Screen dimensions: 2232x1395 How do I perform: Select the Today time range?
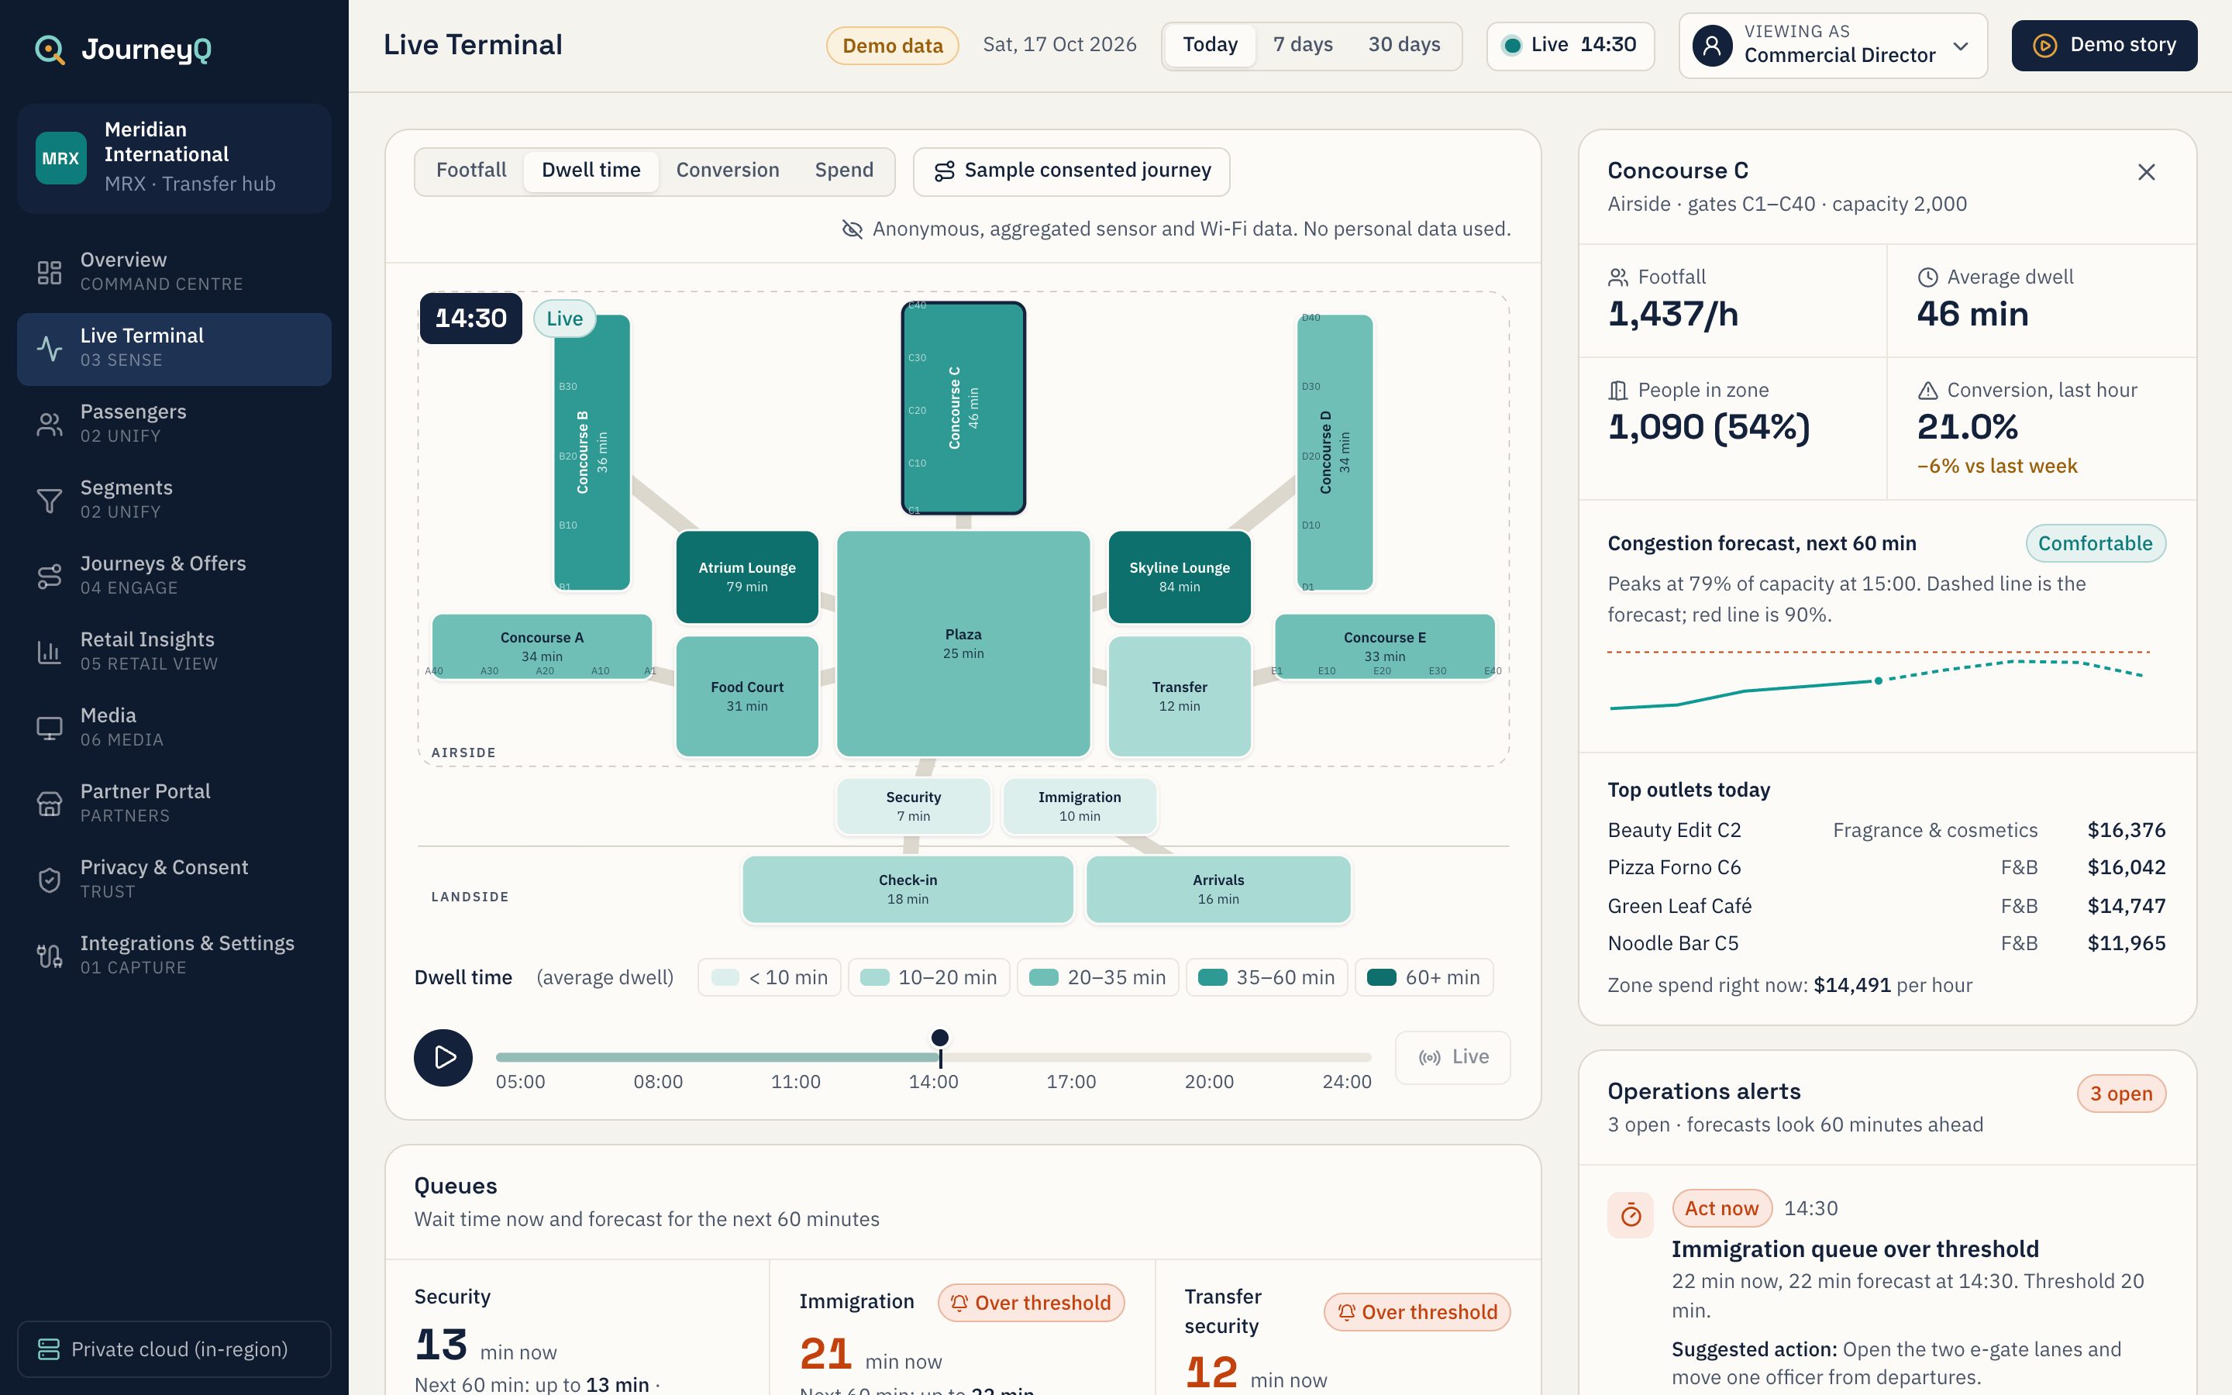point(1210,45)
